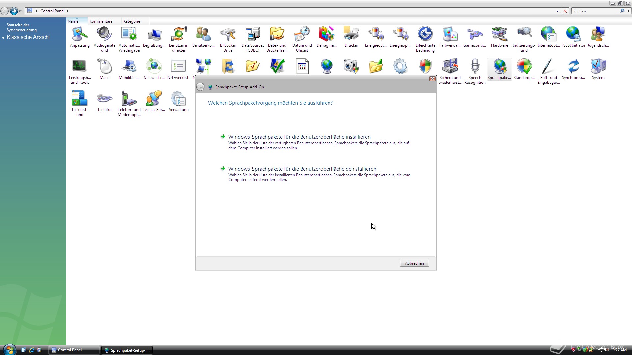Open the recent pages dropdown arrow
632x355 pixels.
point(20,11)
